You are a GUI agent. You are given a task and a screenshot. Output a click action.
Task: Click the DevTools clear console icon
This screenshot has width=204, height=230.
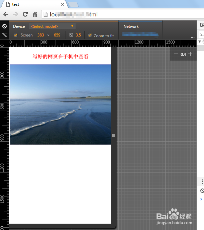(202, 191)
